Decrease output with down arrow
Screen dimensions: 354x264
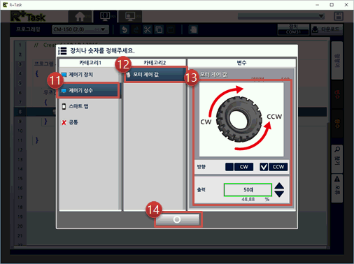pyautogui.click(x=279, y=194)
